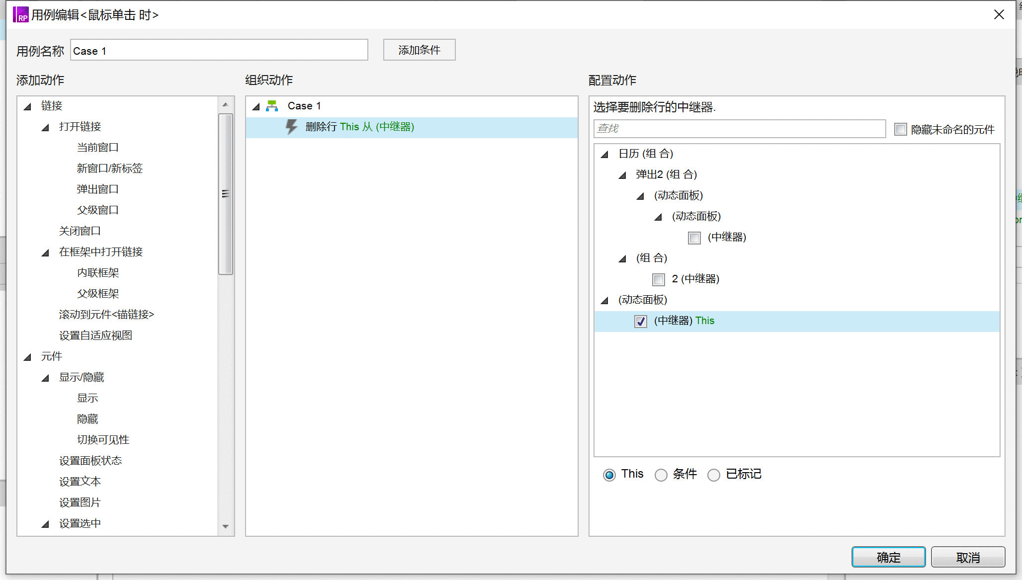Select the 内联框架 action
Image resolution: width=1022 pixels, height=580 pixels.
(98, 273)
